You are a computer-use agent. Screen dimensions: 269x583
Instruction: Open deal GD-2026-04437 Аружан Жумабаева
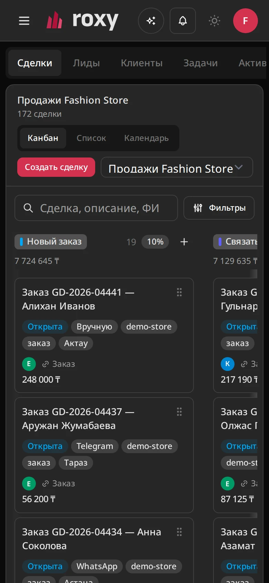78,419
